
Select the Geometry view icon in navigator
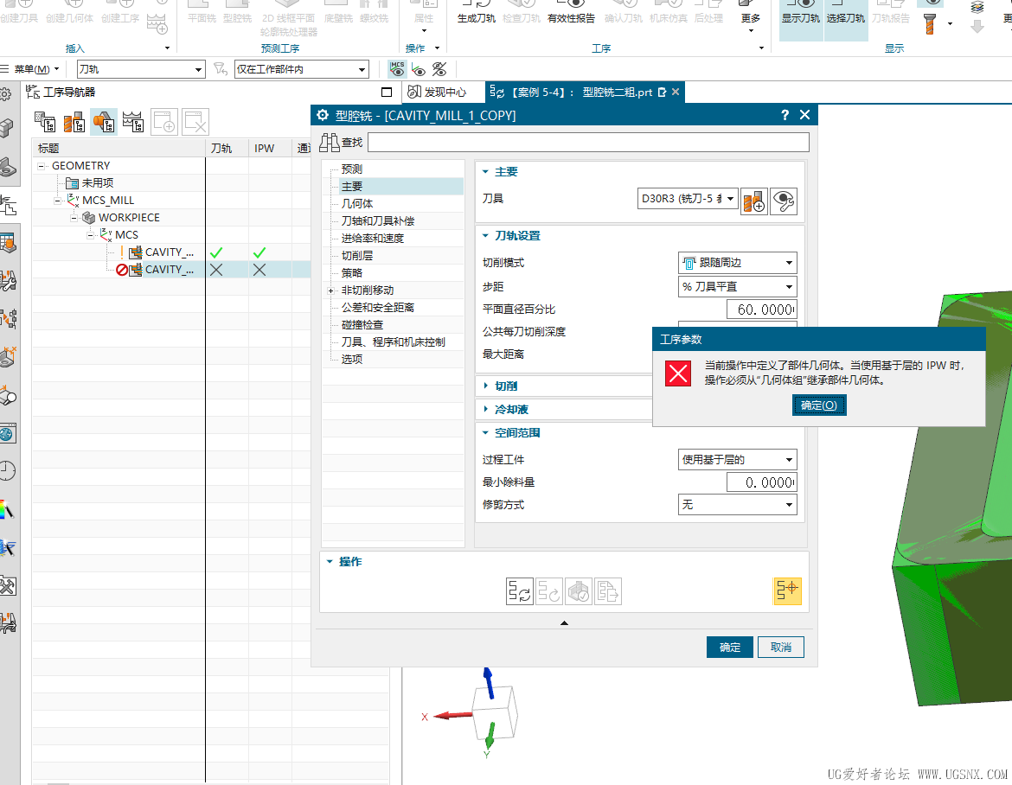pos(104,121)
